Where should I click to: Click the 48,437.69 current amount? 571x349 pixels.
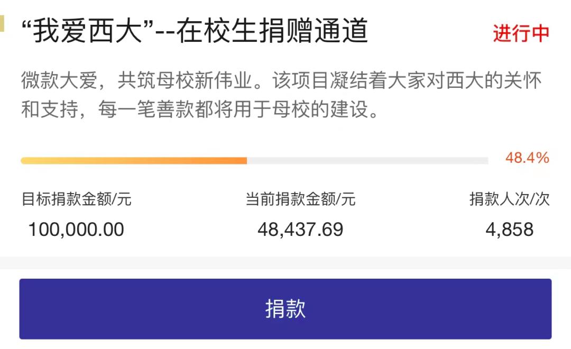[x=300, y=229]
